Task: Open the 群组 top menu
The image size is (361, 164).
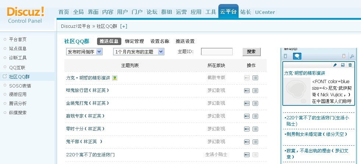Action: 167,12
